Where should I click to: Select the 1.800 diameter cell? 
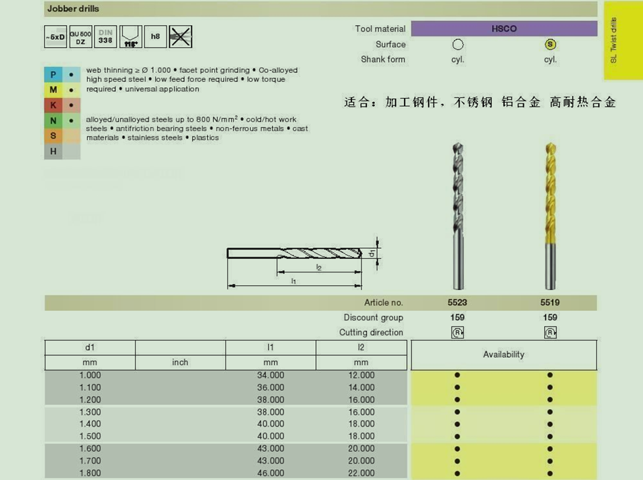click(x=90, y=473)
